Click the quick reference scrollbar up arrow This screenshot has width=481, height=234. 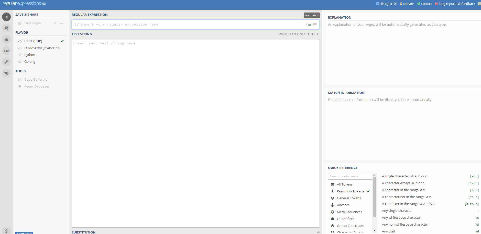pyautogui.click(x=374, y=175)
